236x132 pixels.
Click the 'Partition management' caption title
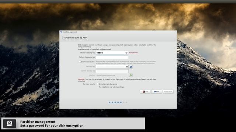[x=38, y=122]
